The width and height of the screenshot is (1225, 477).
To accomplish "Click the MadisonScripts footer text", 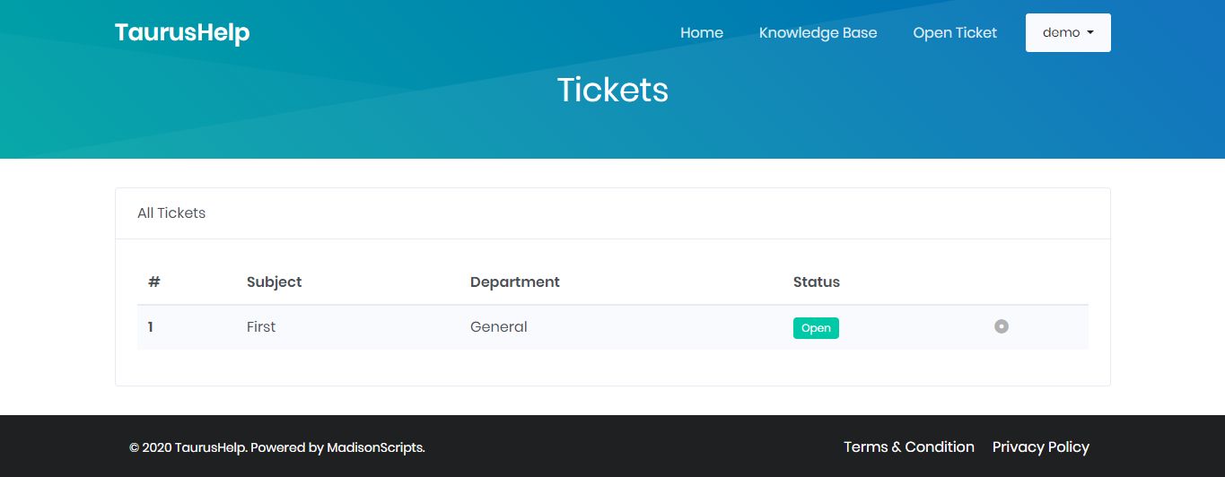I will pos(375,447).
